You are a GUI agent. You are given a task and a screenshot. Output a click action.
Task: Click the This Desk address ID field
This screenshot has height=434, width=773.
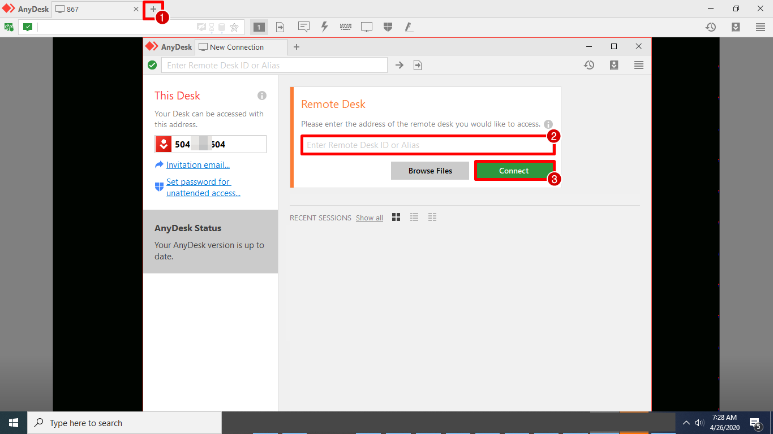coord(211,144)
